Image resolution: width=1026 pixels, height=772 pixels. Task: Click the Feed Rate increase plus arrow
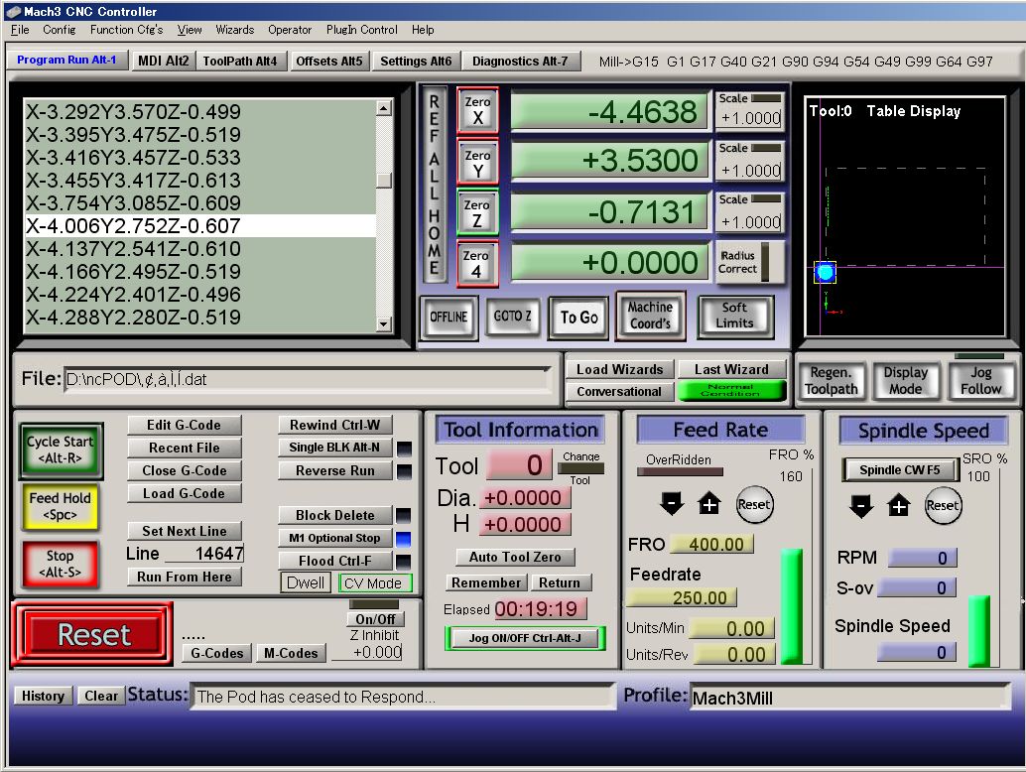(709, 504)
